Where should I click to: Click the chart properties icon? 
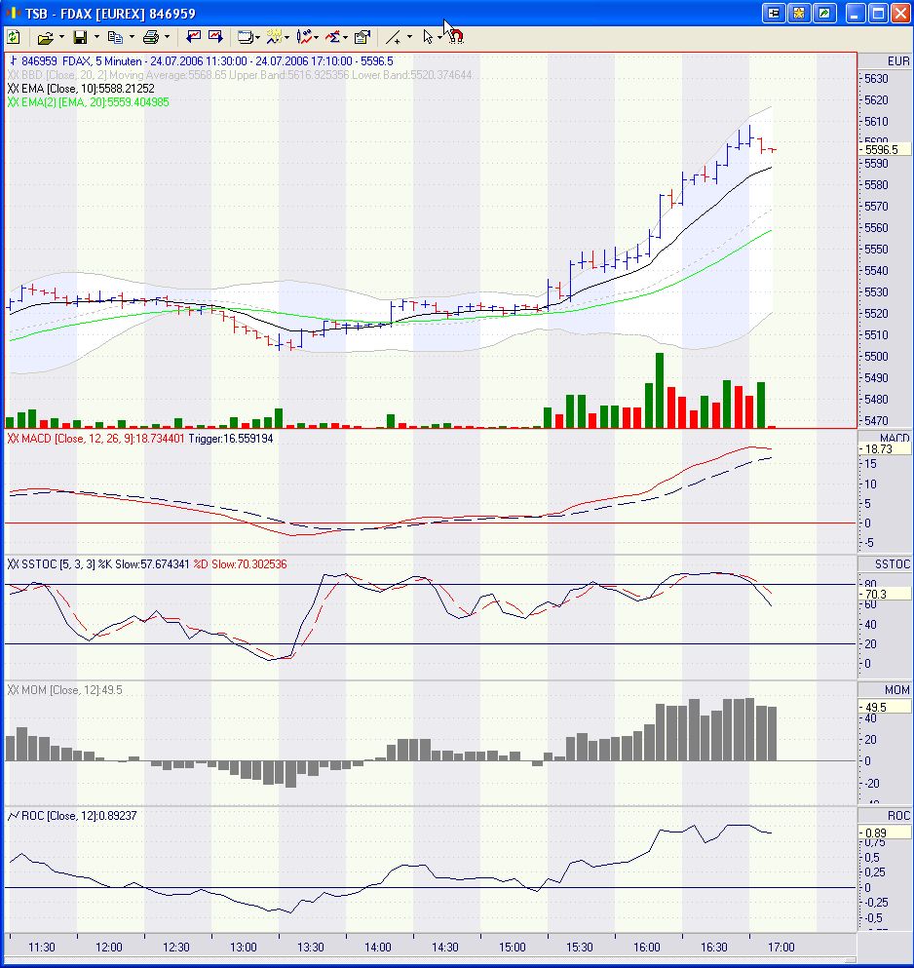point(362,36)
